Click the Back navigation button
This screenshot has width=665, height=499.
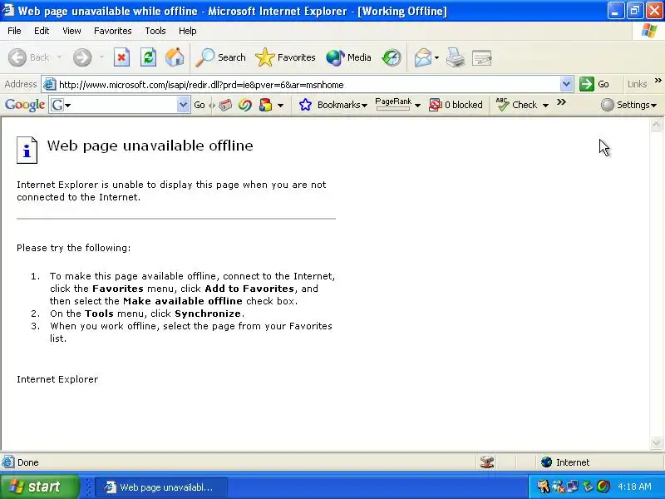click(28, 57)
